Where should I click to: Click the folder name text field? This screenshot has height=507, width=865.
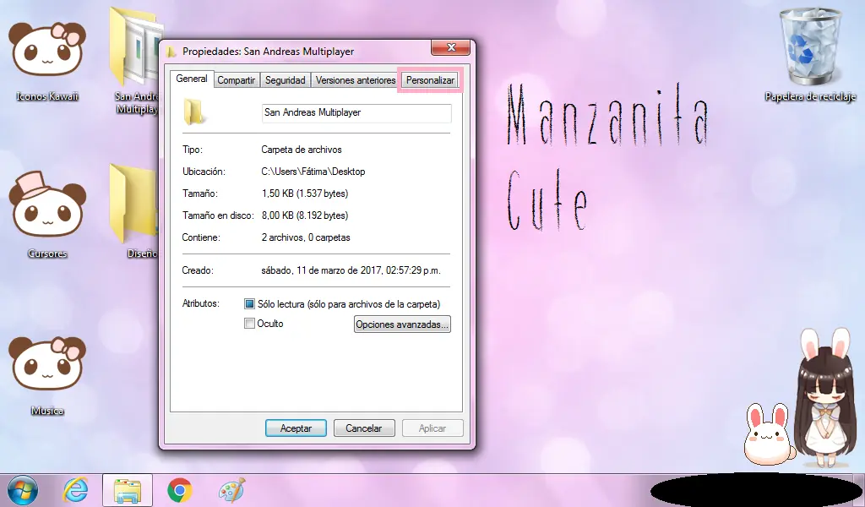(x=356, y=112)
